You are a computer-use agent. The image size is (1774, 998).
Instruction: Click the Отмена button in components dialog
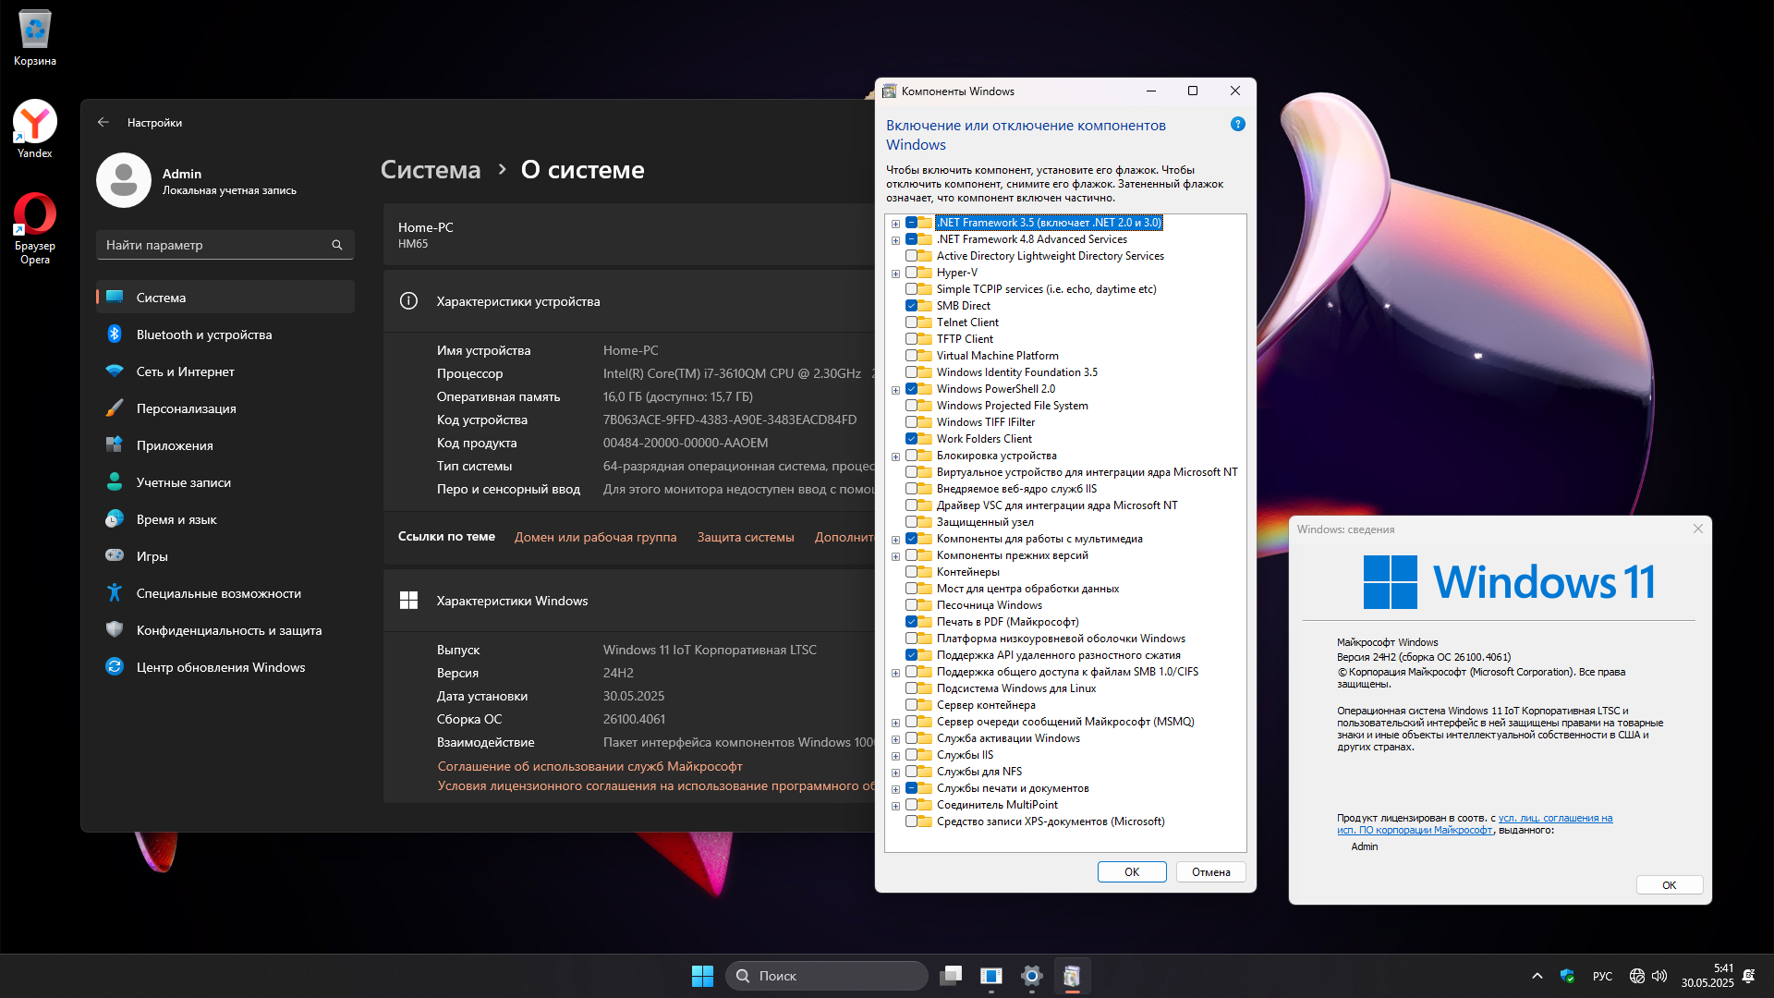point(1210,872)
